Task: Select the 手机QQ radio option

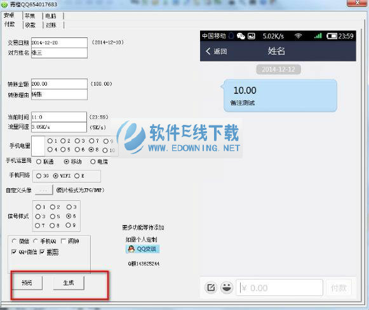Action: (36, 241)
